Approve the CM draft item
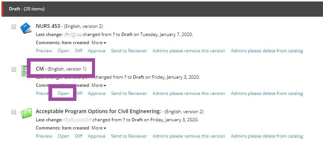 [96, 93]
